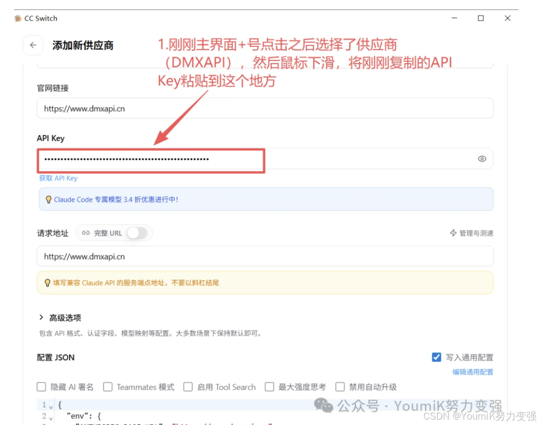Expand 高级选项 section
The width and height of the screenshot is (538, 425).
pos(61,318)
